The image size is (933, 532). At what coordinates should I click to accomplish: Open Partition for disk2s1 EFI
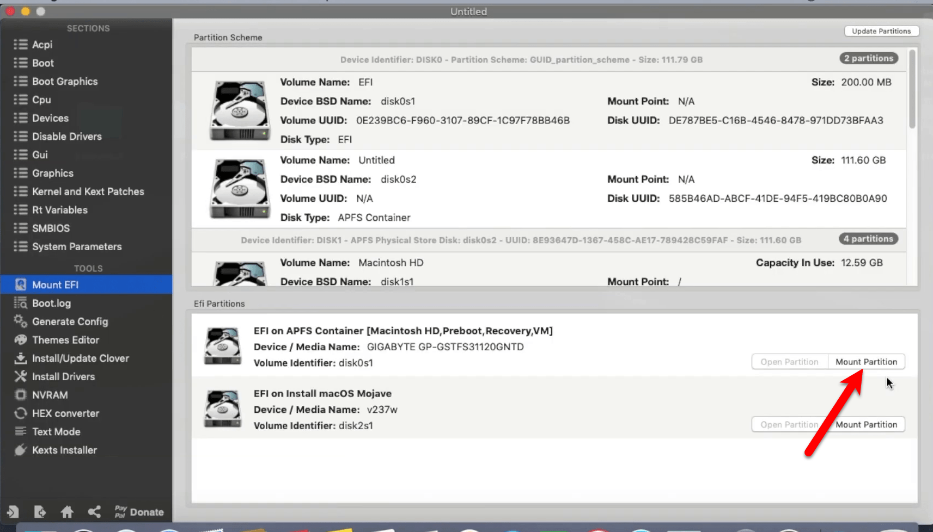[789, 424]
